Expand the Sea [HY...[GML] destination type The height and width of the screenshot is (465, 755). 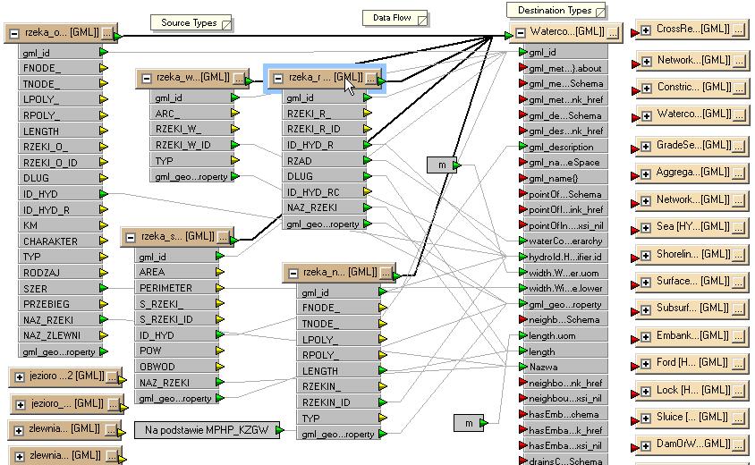(646, 228)
